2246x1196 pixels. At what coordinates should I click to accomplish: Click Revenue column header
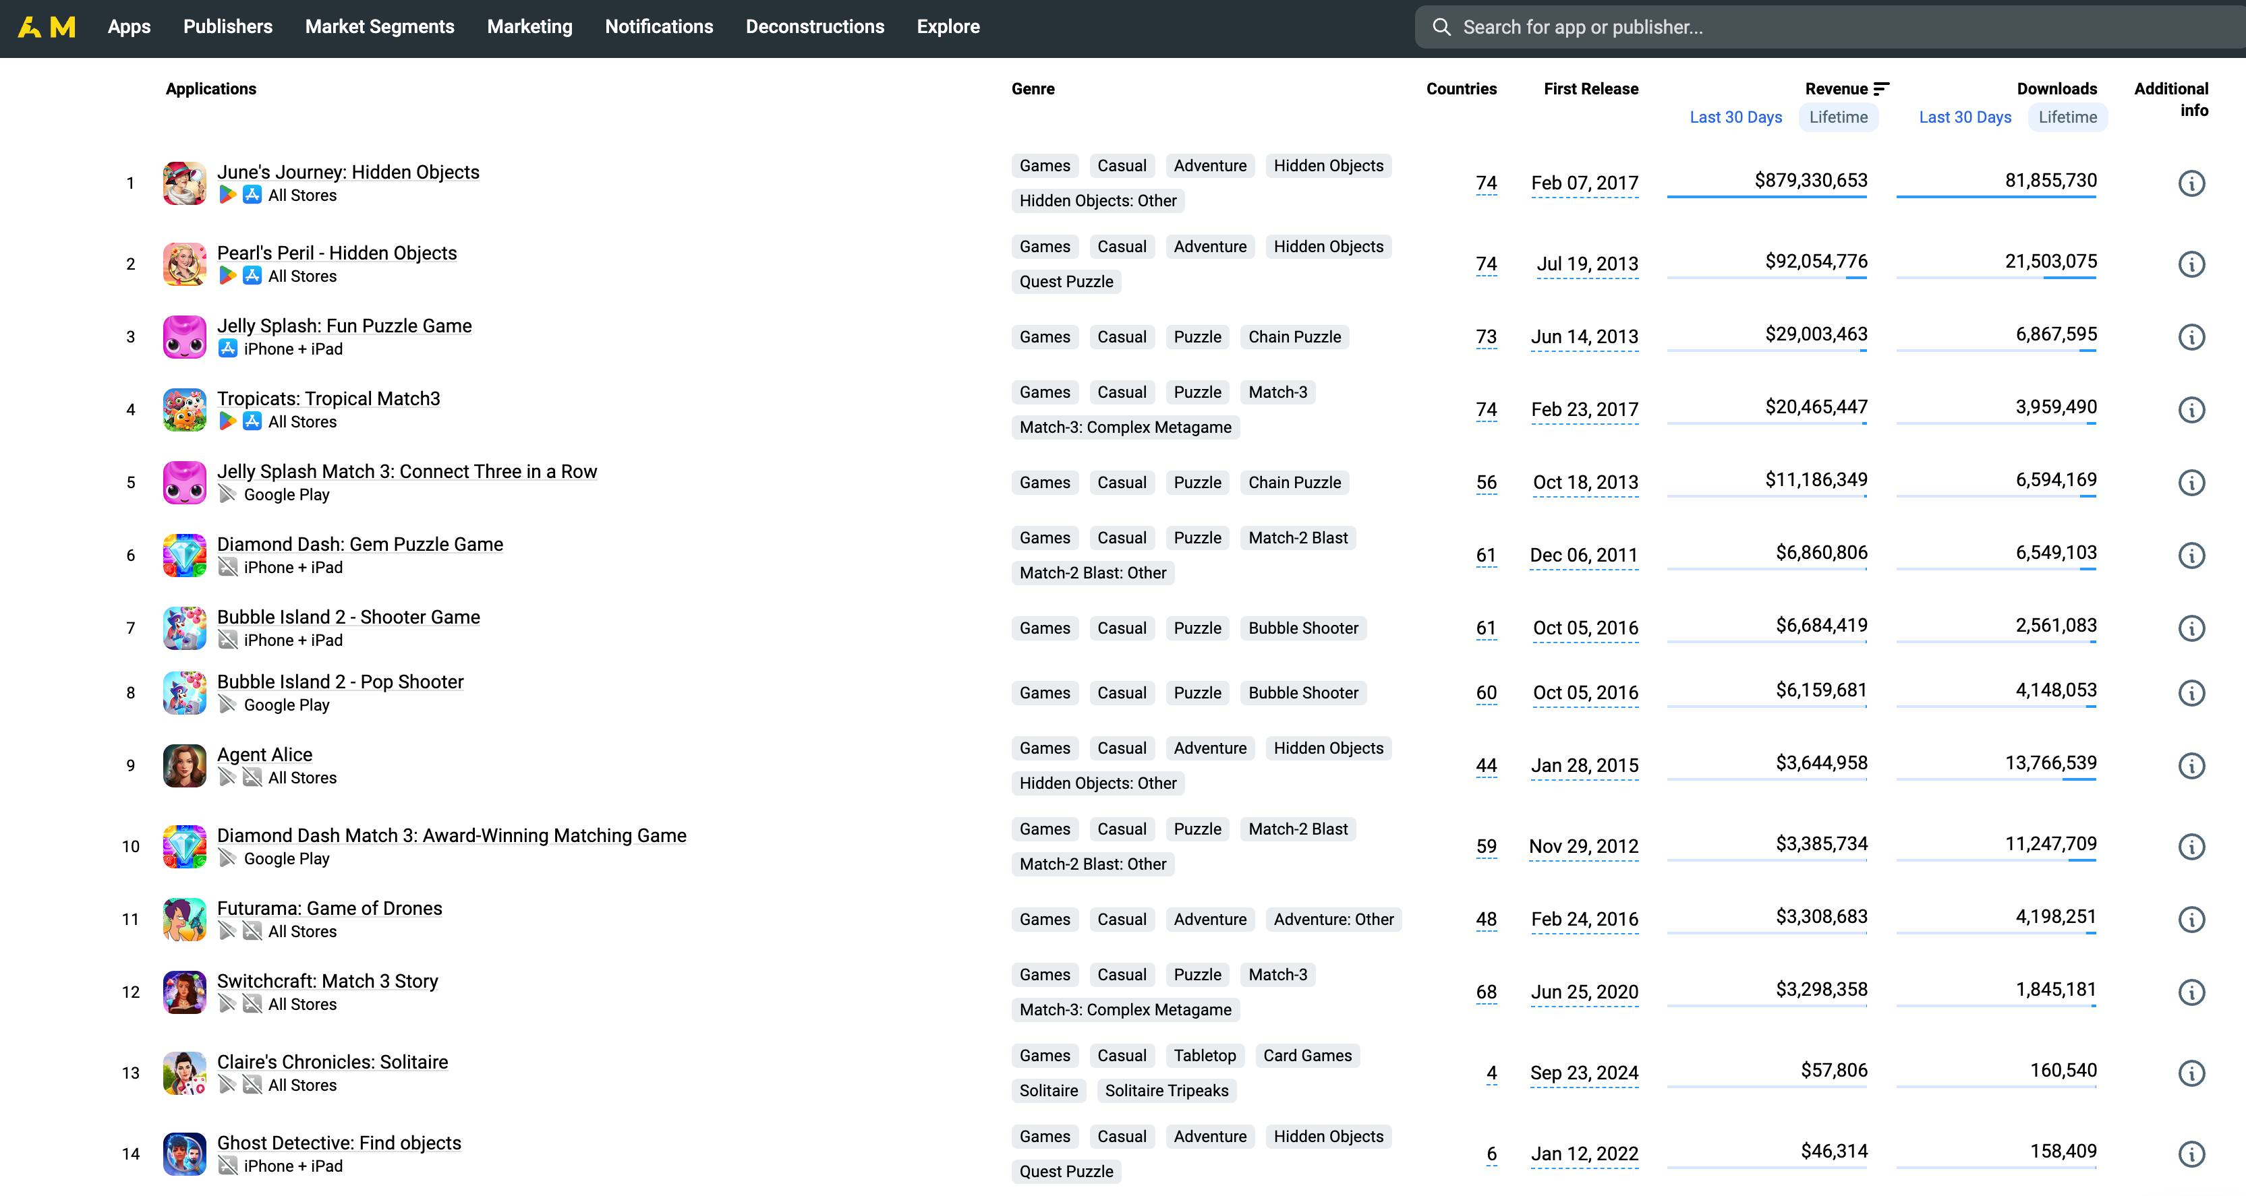tap(1835, 89)
